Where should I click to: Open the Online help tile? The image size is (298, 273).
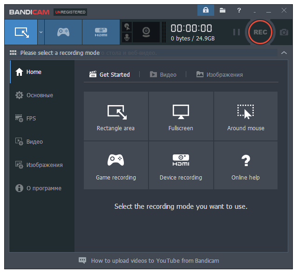[246, 166]
